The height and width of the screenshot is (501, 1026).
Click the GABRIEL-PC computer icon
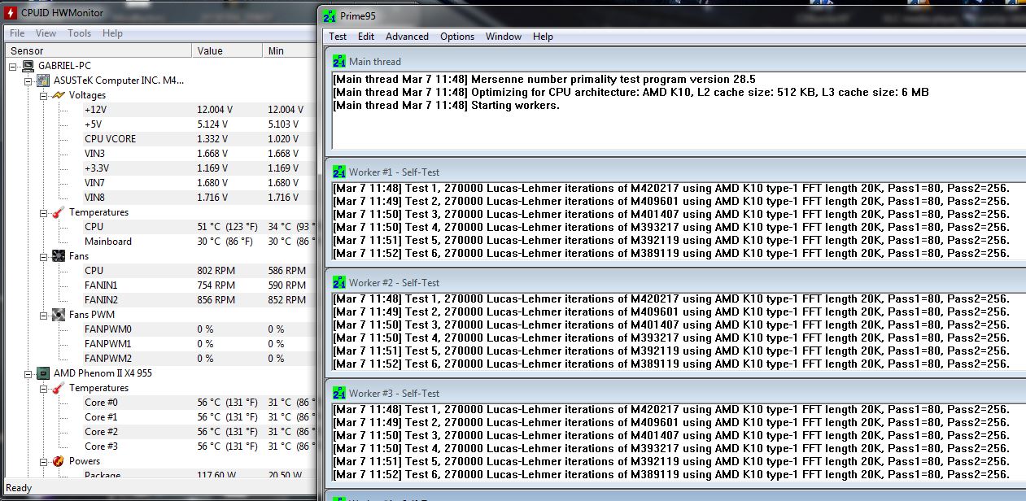coord(28,66)
